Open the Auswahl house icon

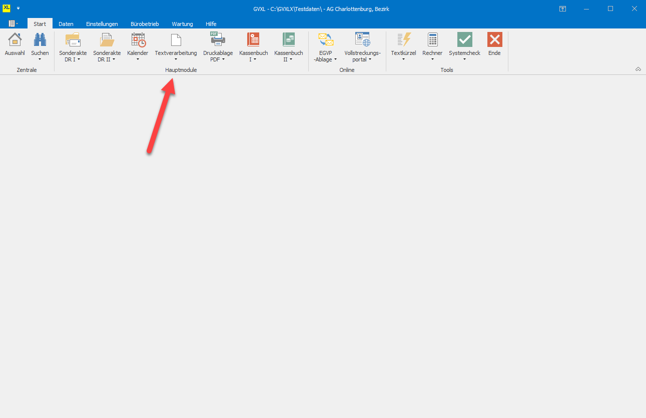(x=15, y=40)
